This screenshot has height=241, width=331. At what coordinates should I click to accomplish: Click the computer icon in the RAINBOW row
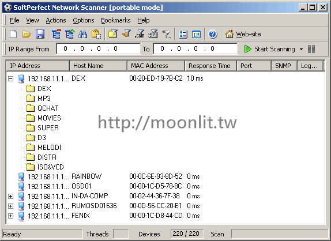pos(21,176)
